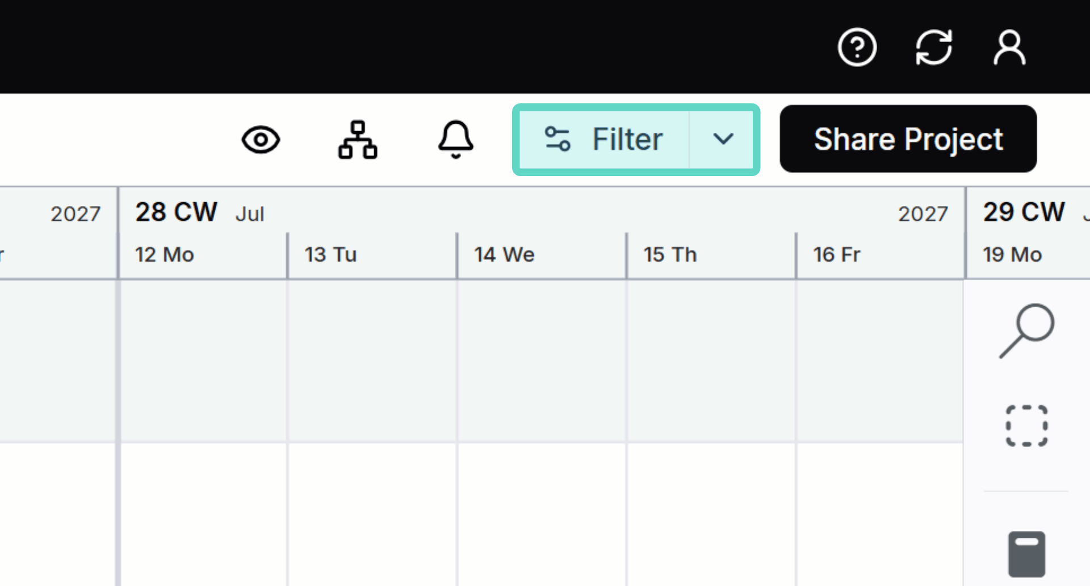Open the help question mark icon
Image resolution: width=1090 pixels, height=586 pixels.
pyautogui.click(x=857, y=47)
